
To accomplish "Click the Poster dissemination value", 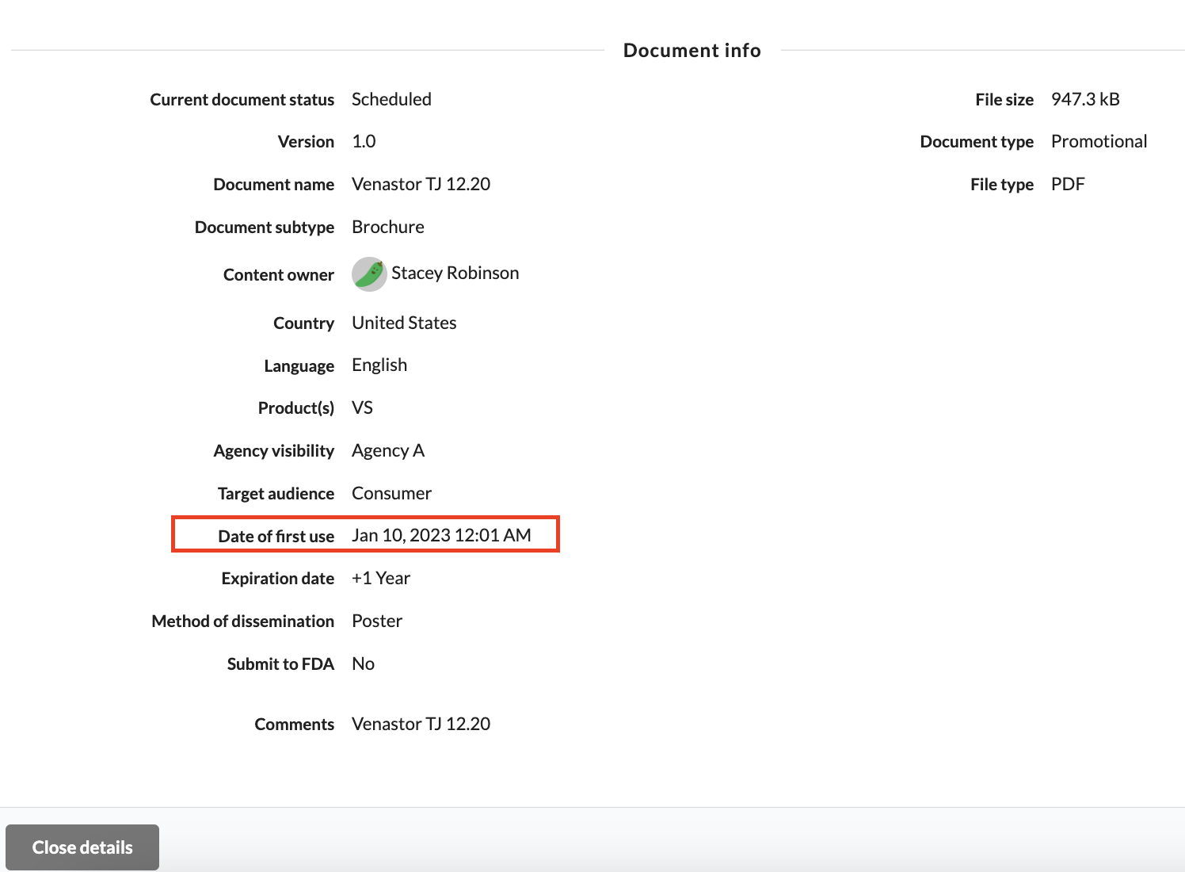I will pos(377,621).
